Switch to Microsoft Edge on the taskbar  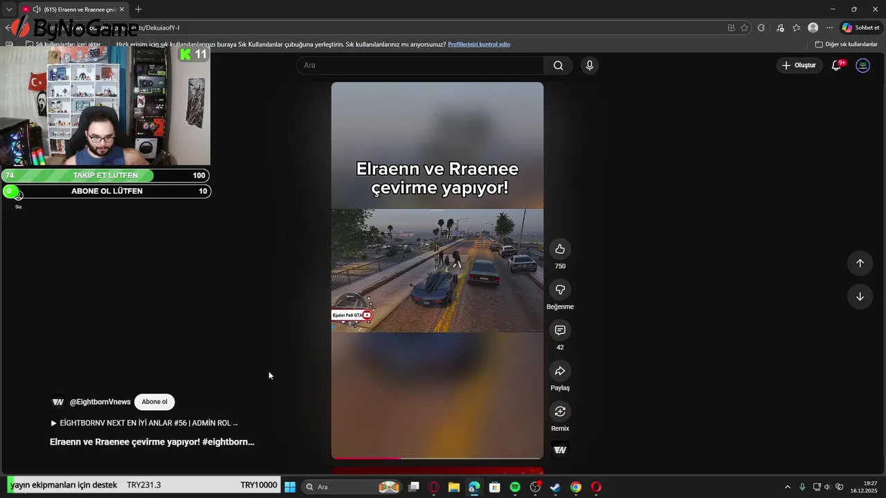click(x=474, y=487)
